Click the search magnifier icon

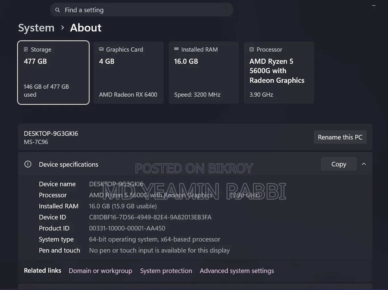coord(58,10)
